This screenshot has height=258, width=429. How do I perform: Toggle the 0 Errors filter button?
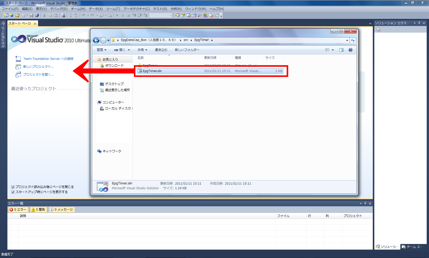18,210
